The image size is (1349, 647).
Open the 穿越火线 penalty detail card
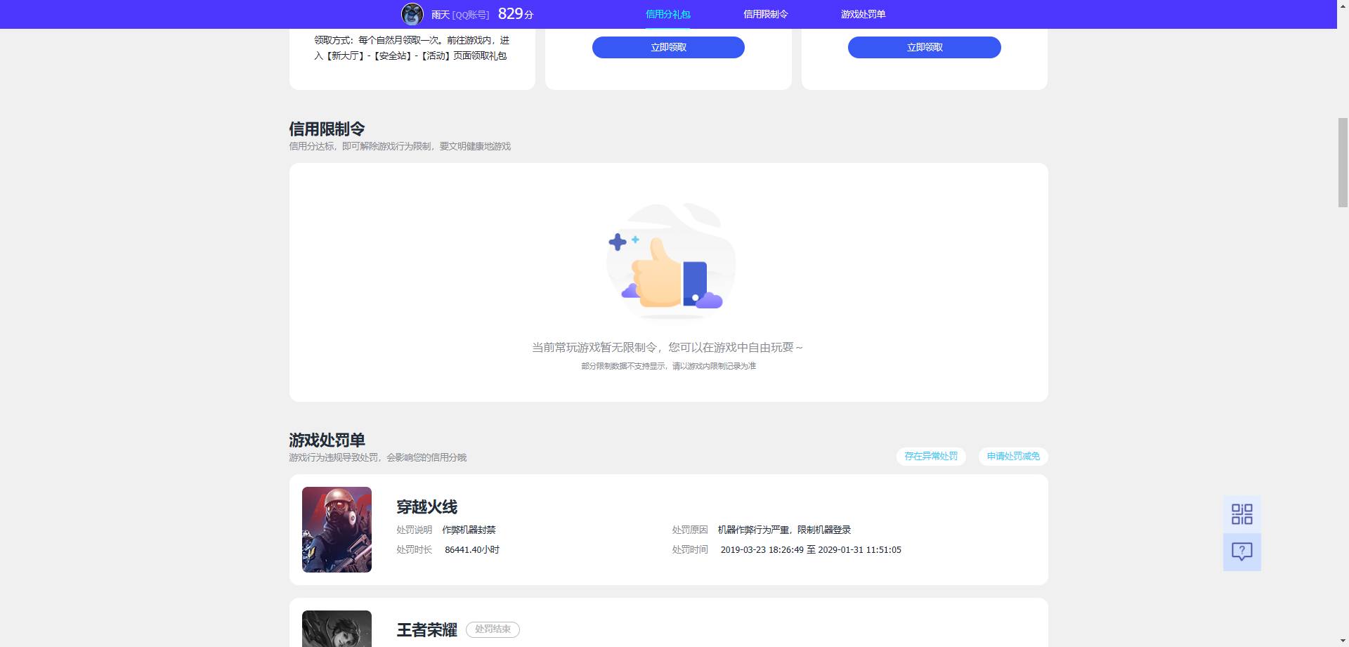[667, 529]
